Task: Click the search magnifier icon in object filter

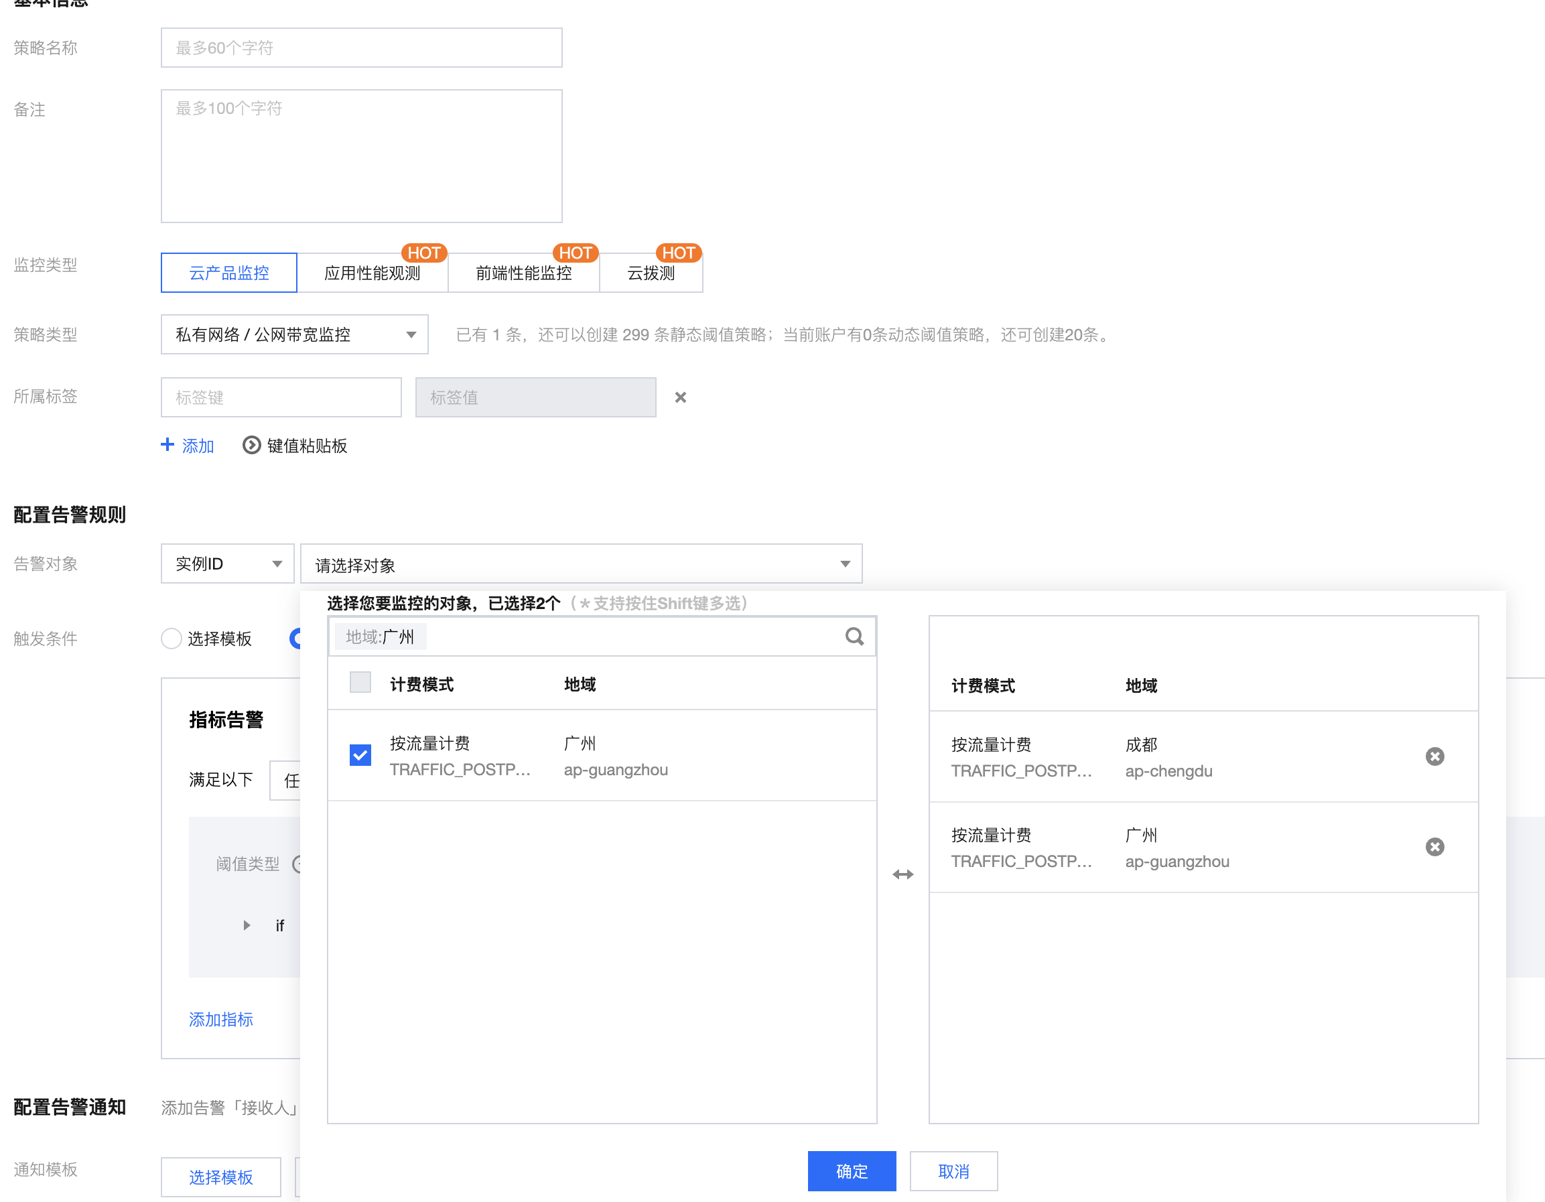Action: (854, 637)
